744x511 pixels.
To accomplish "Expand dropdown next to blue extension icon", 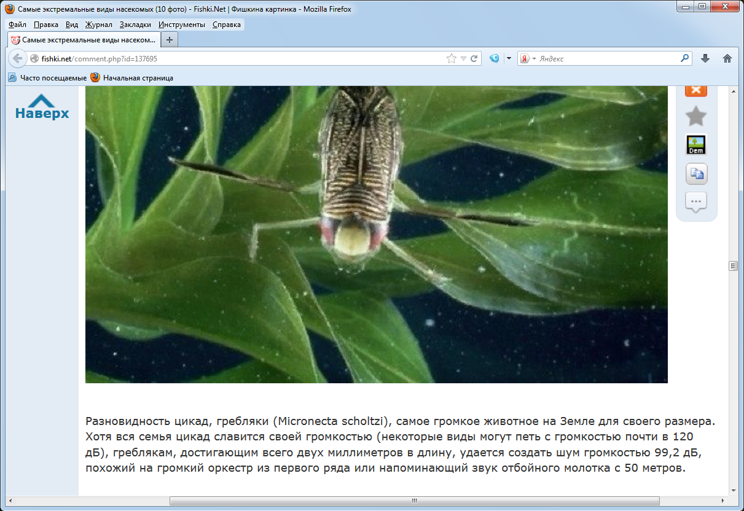I will point(508,59).
